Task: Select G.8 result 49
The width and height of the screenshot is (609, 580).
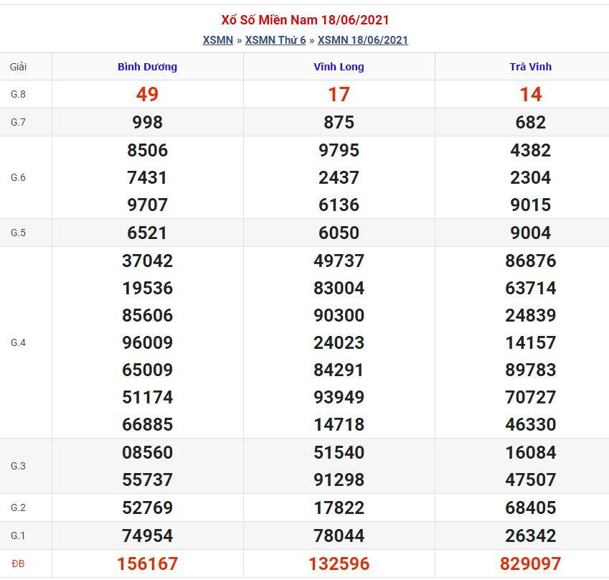Action: coord(147,94)
